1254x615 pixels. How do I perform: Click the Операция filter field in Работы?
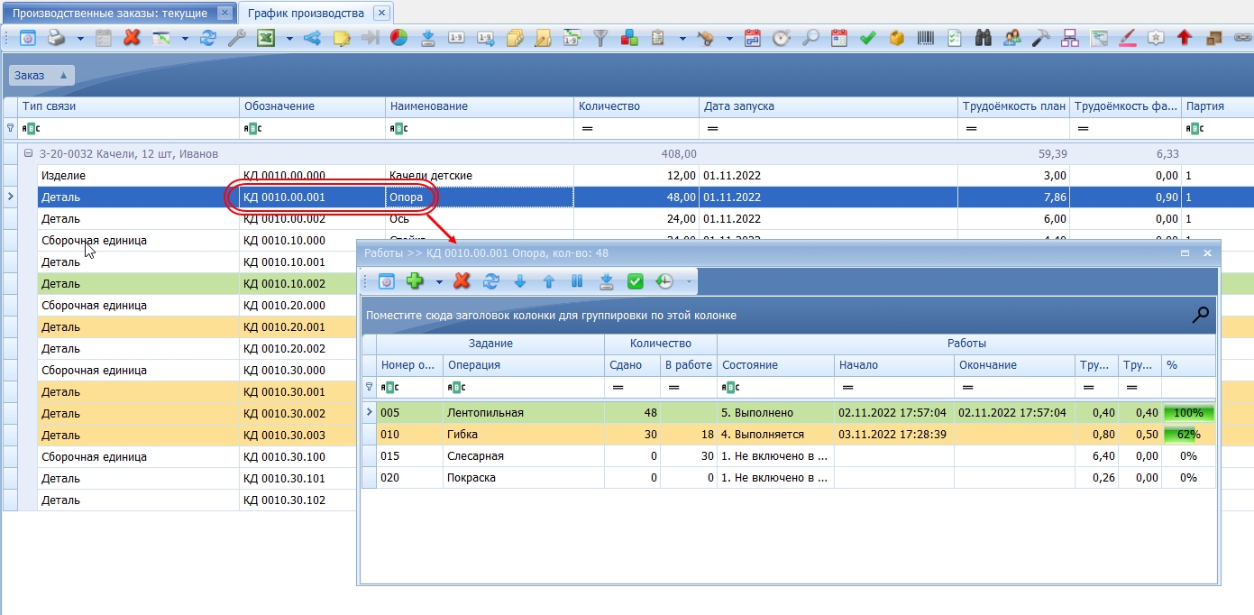[x=523, y=387]
